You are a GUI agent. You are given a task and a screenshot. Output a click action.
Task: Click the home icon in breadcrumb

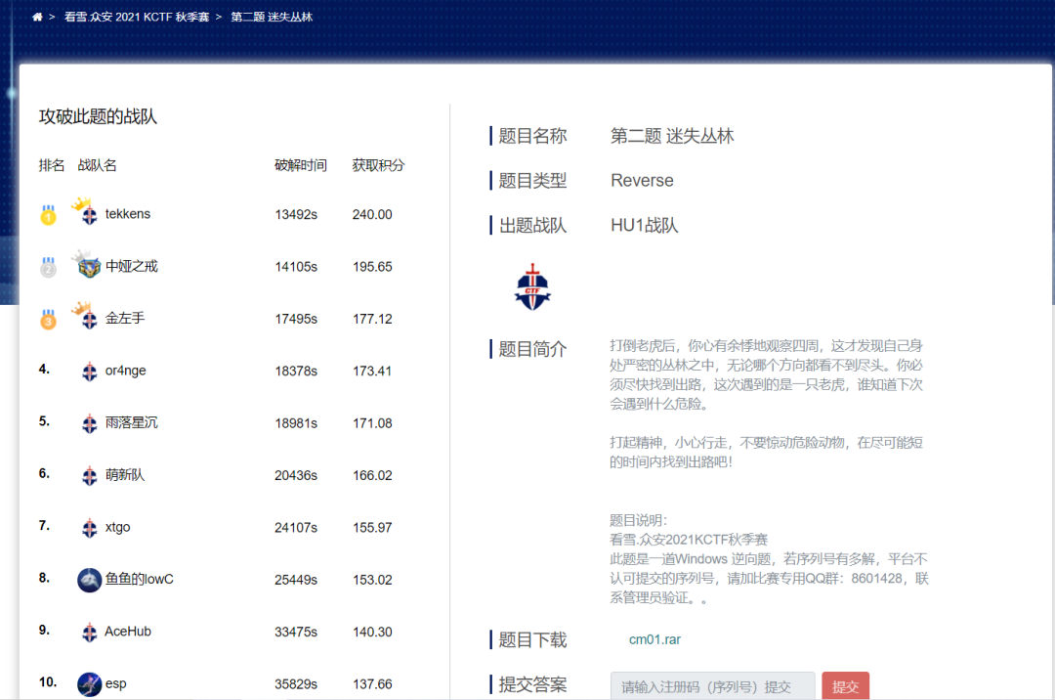37,18
